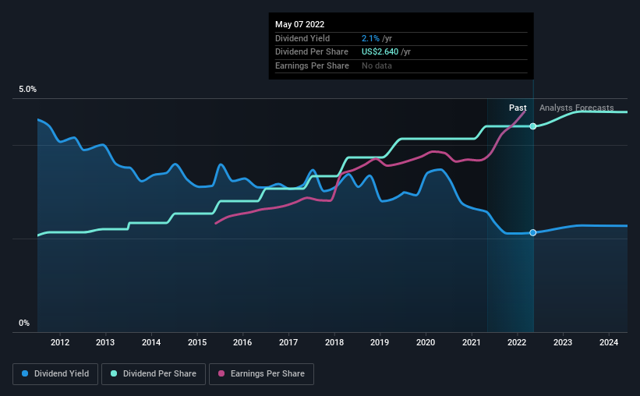Click the No data earnings value
The image size is (640, 396).
coord(377,65)
